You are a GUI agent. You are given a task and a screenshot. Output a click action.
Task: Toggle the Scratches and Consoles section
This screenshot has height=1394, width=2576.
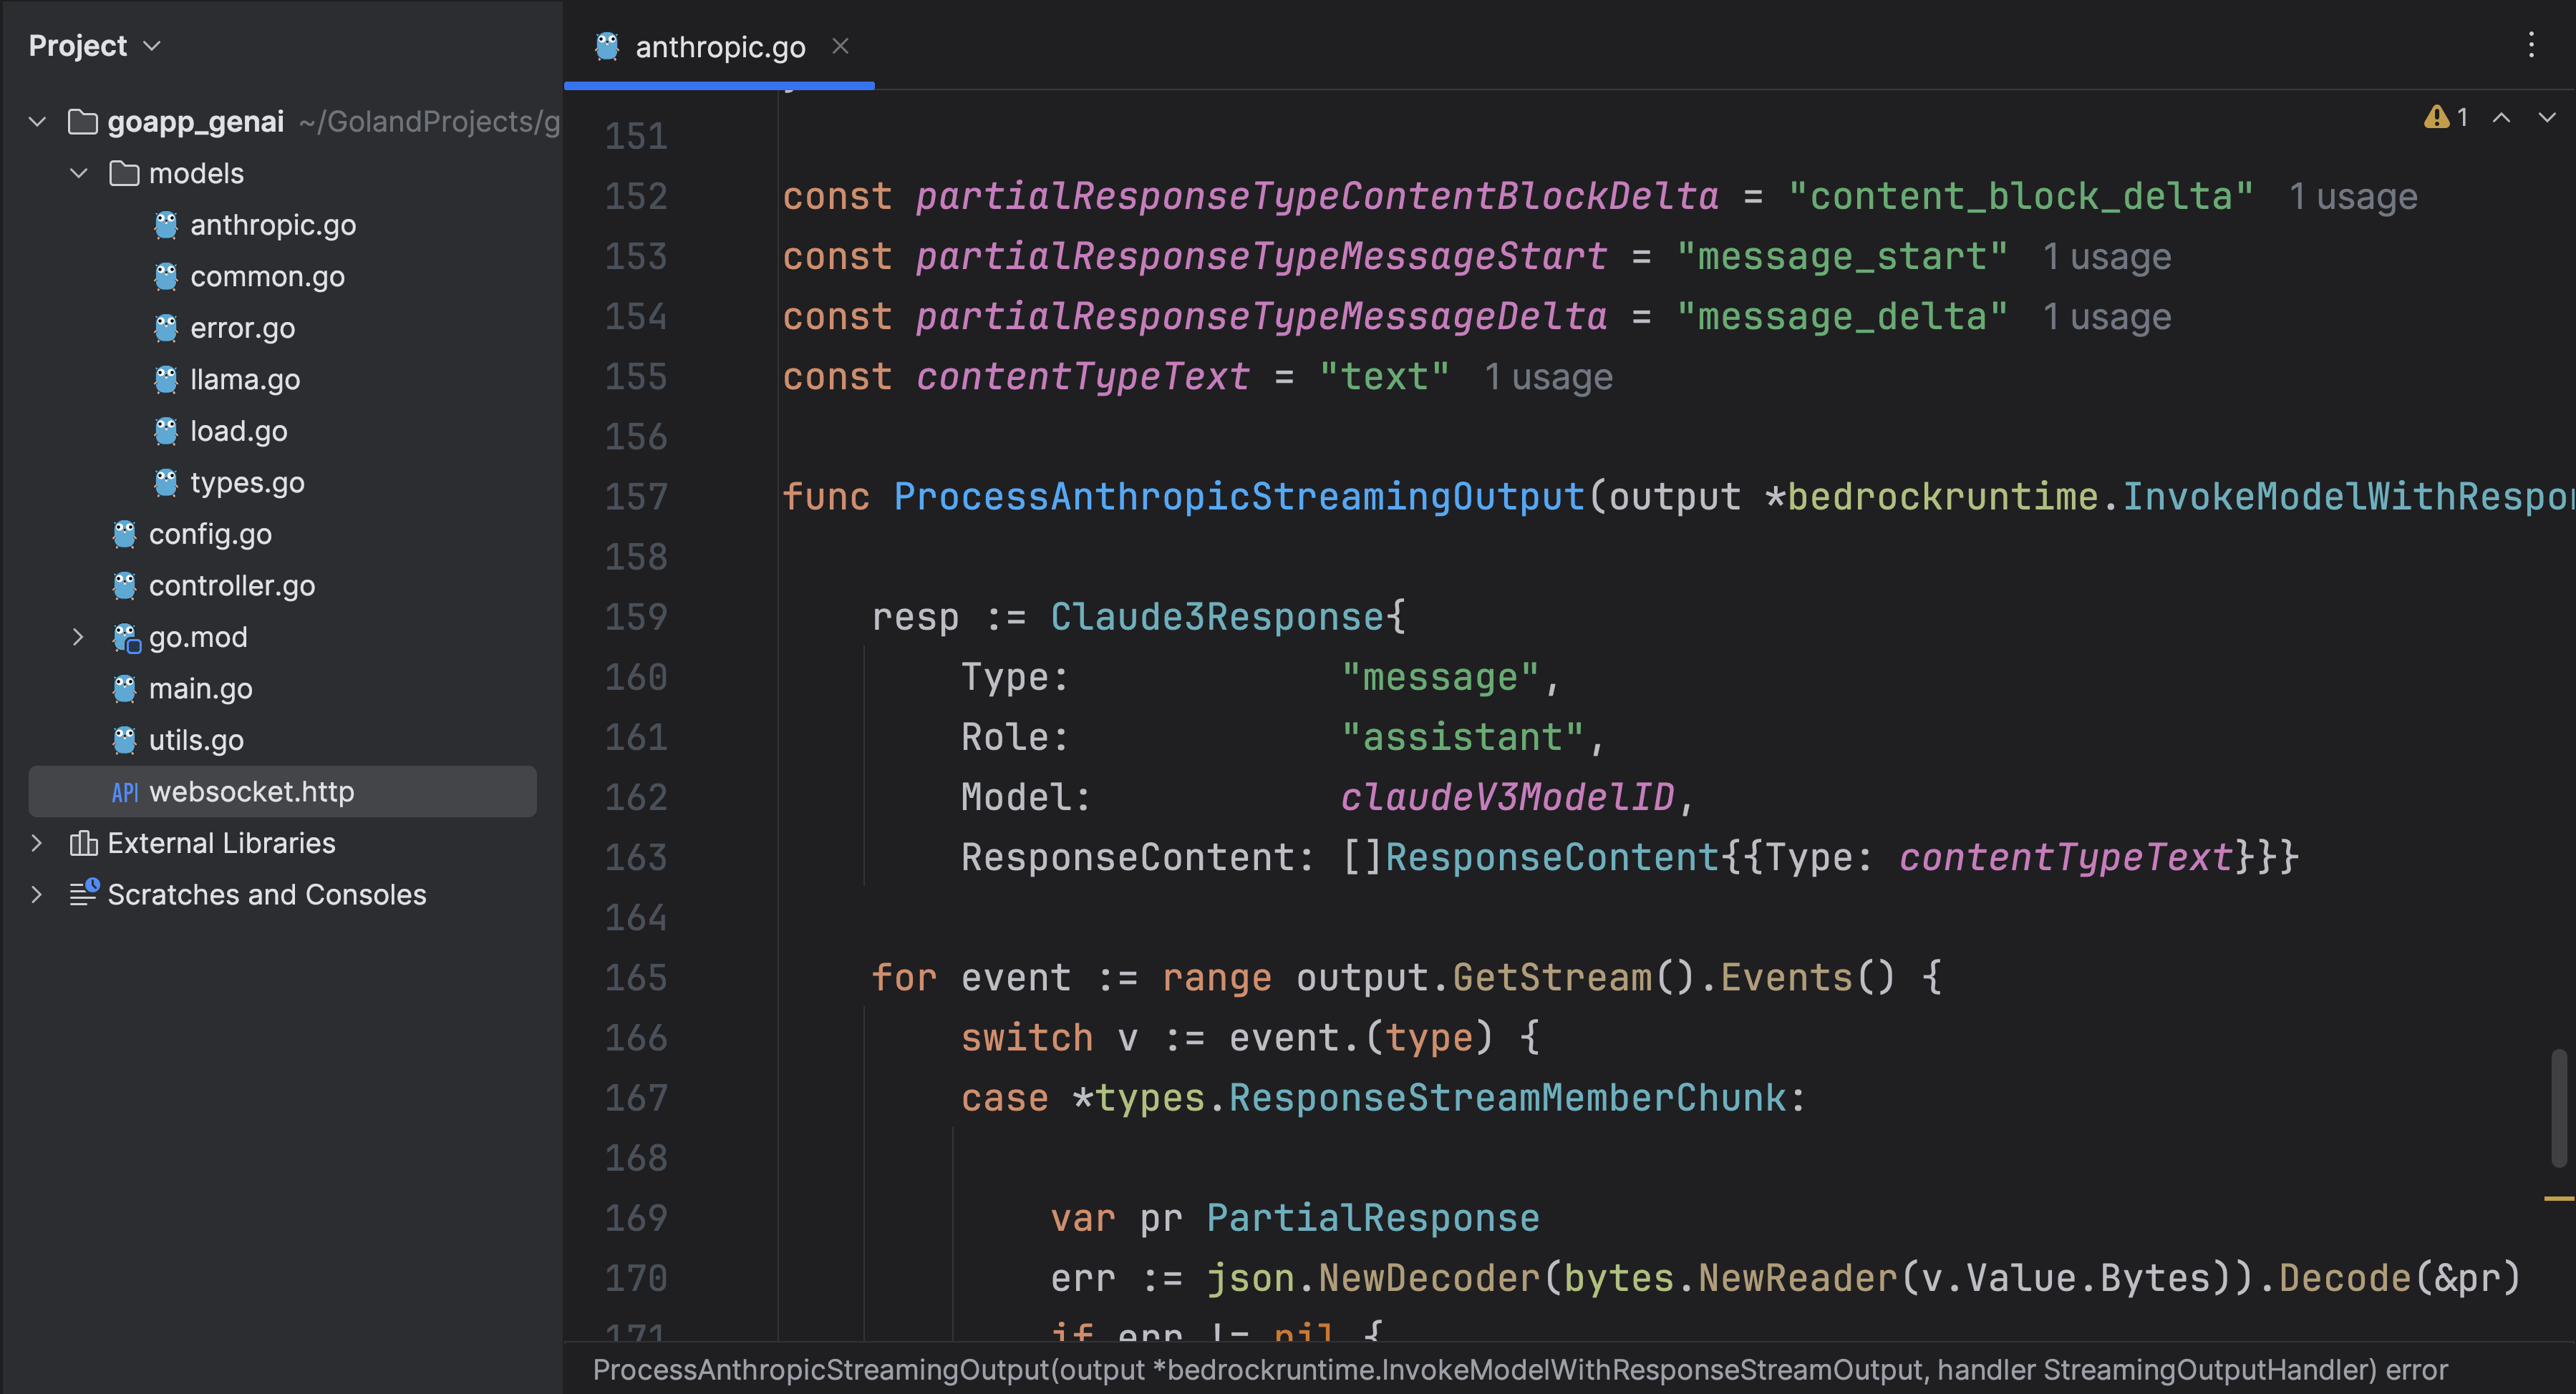[x=38, y=892]
